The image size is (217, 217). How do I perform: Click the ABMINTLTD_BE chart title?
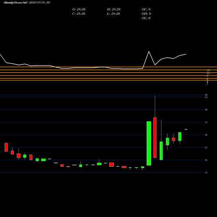click(26, 3)
